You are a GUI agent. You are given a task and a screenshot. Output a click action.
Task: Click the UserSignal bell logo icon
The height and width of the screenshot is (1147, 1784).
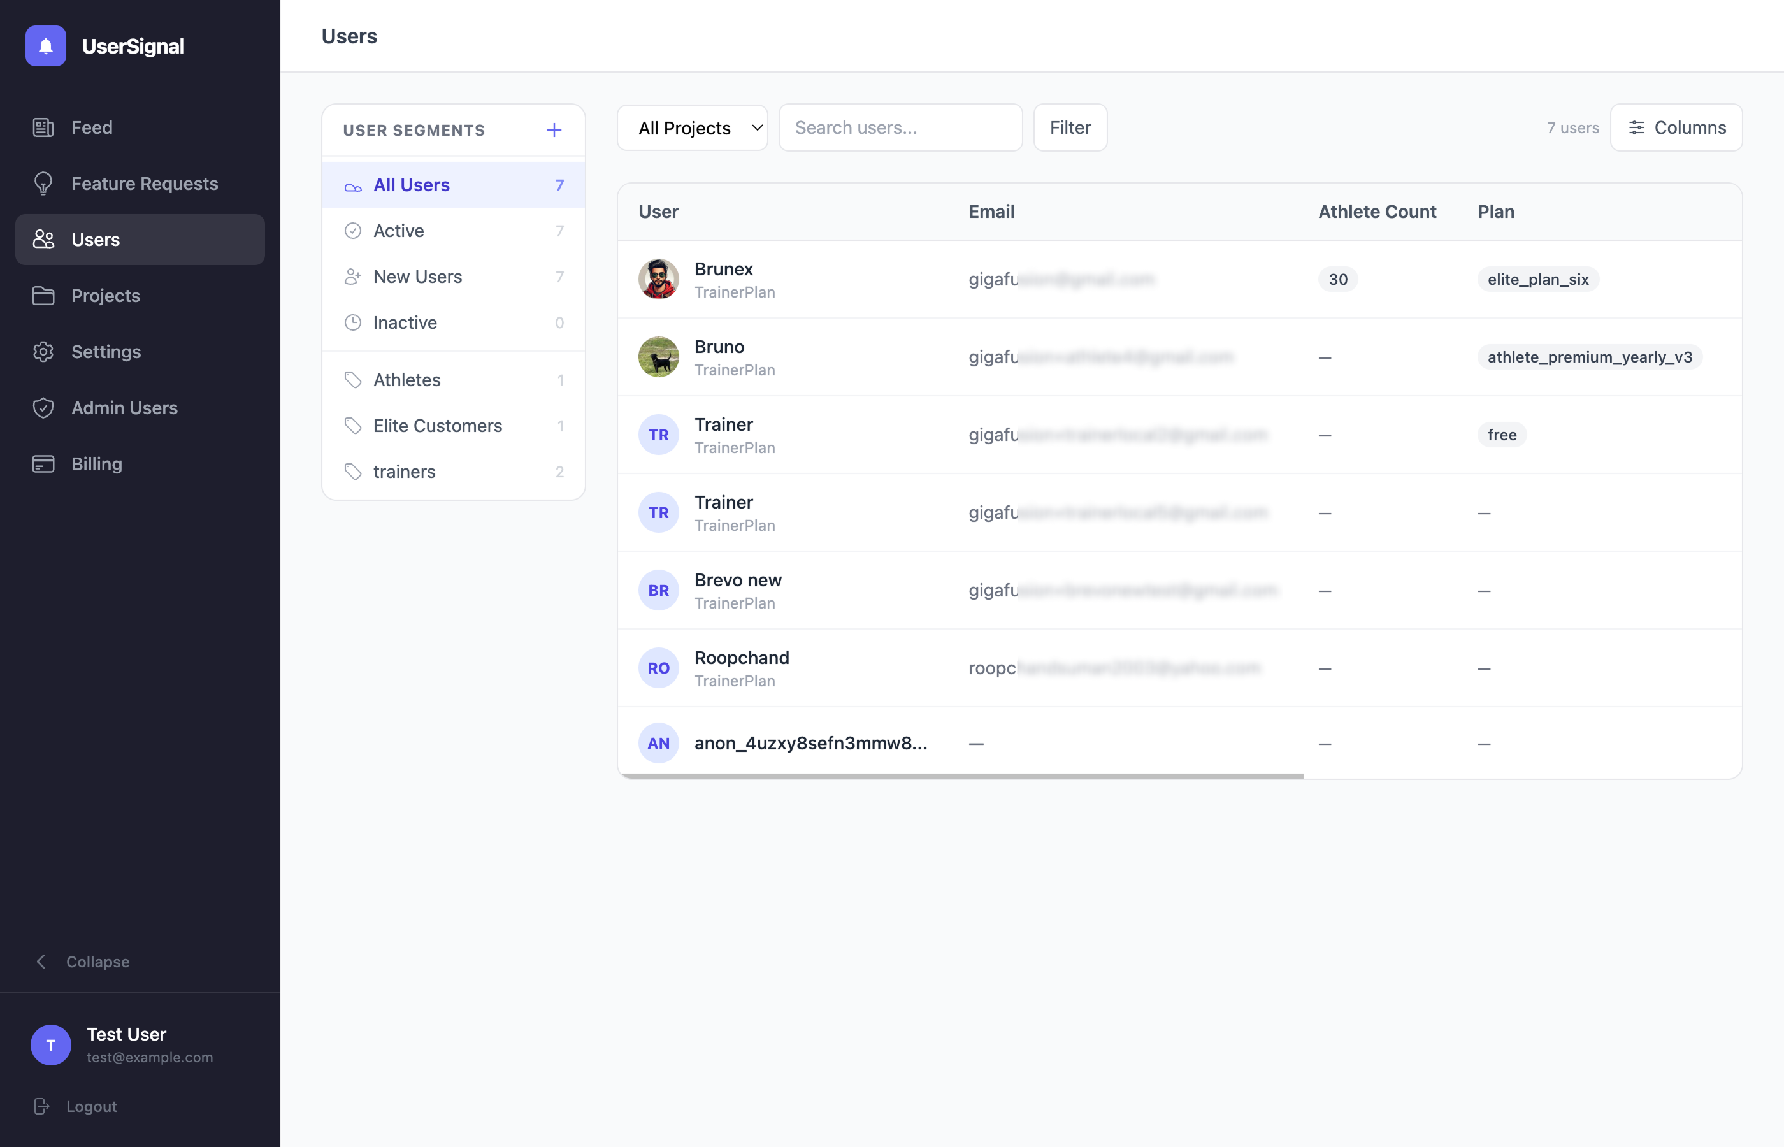[45, 46]
